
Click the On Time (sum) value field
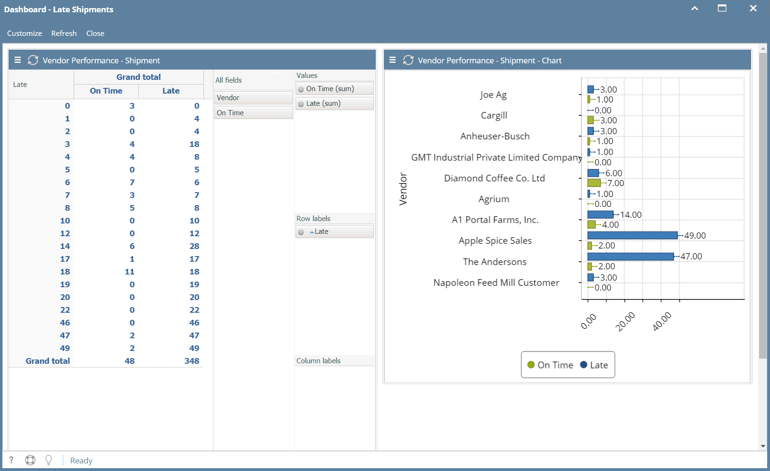(x=335, y=89)
